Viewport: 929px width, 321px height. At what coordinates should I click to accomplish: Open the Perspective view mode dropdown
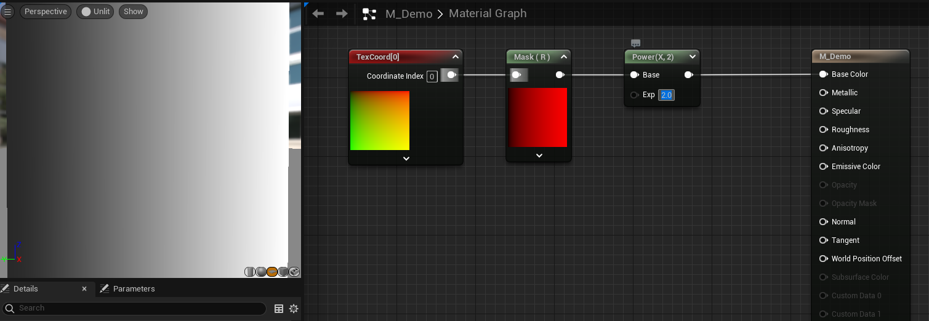click(x=46, y=12)
